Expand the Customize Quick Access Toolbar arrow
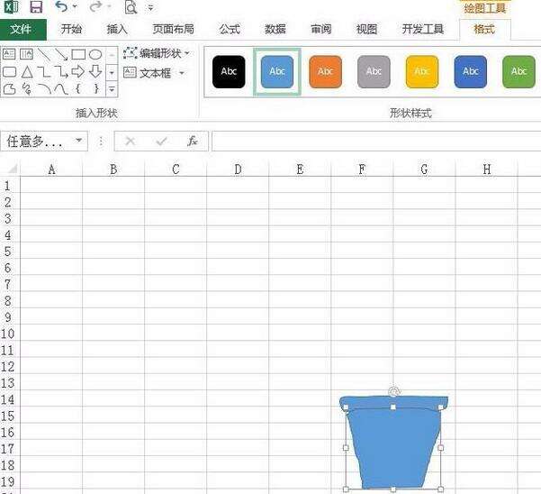 pyautogui.click(x=150, y=7)
